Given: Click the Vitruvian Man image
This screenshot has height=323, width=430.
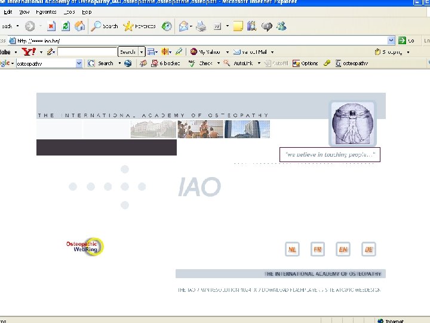Looking at the screenshot, I should [x=352, y=124].
